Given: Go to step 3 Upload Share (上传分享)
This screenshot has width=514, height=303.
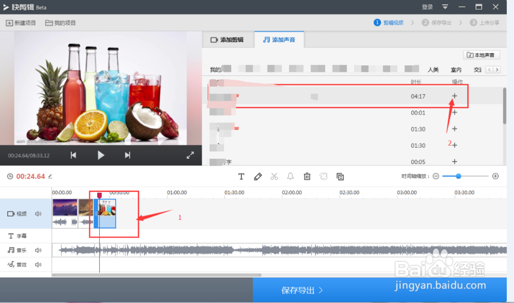Looking at the screenshot, I should pos(485,23).
